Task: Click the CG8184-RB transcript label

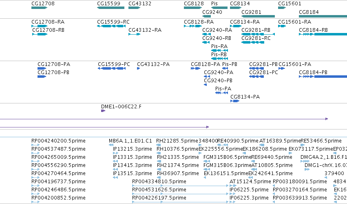Action: (x=314, y=30)
